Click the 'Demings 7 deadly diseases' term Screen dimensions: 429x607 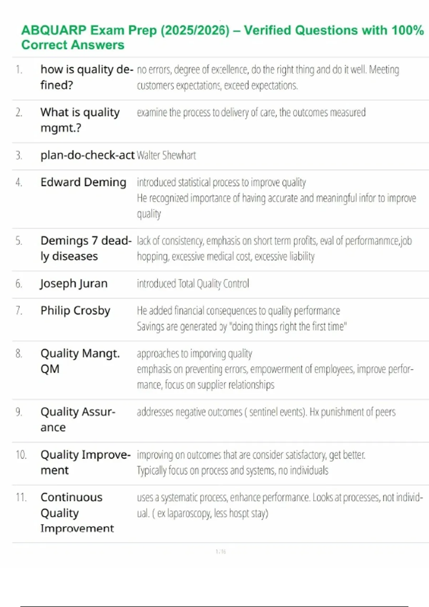pos(86,249)
